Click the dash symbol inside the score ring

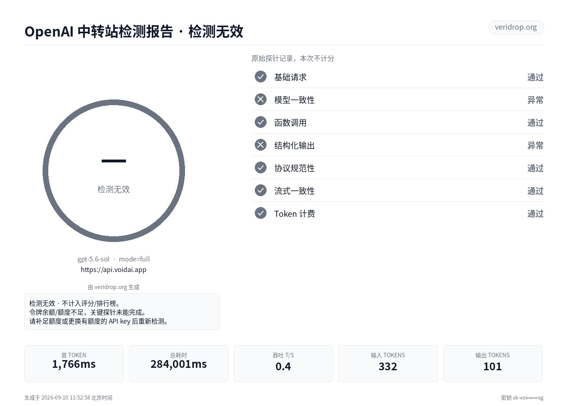(114, 161)
